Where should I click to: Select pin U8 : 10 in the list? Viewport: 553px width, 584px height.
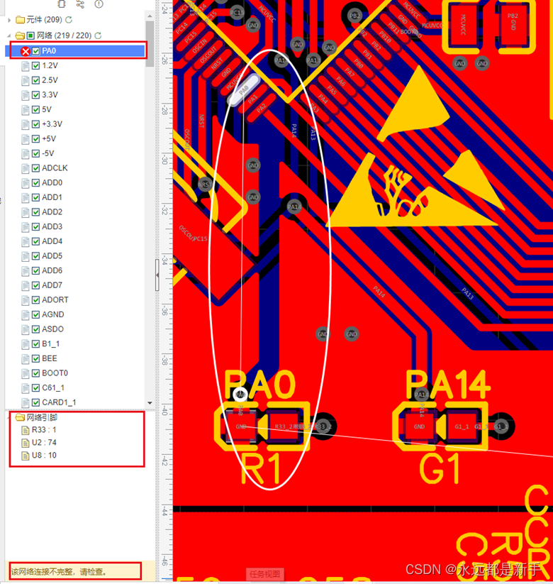tap(44, 456)
